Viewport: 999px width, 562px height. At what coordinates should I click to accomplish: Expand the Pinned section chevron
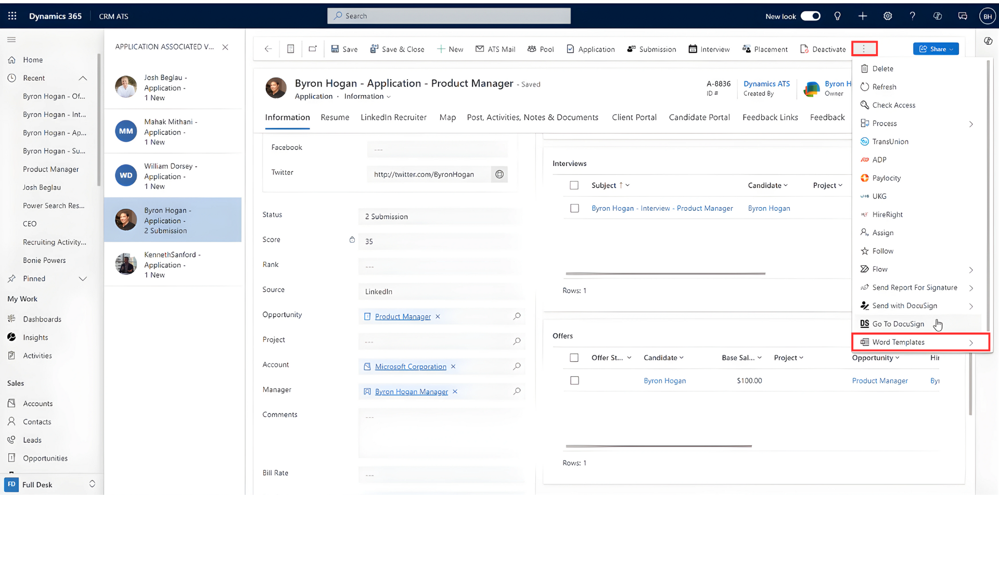pos(83,278)
